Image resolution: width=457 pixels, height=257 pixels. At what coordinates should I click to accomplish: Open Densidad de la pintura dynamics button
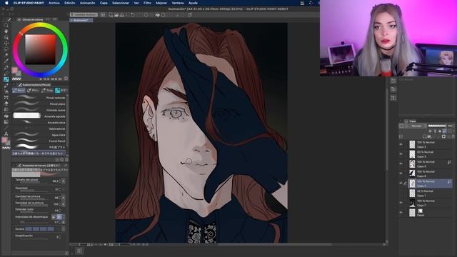(x=64, y=204)
